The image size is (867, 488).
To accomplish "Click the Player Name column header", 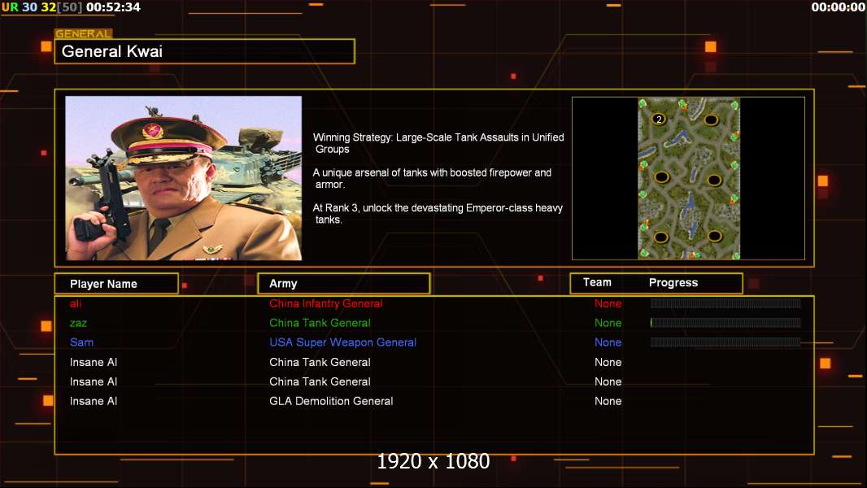I will 116,284.
